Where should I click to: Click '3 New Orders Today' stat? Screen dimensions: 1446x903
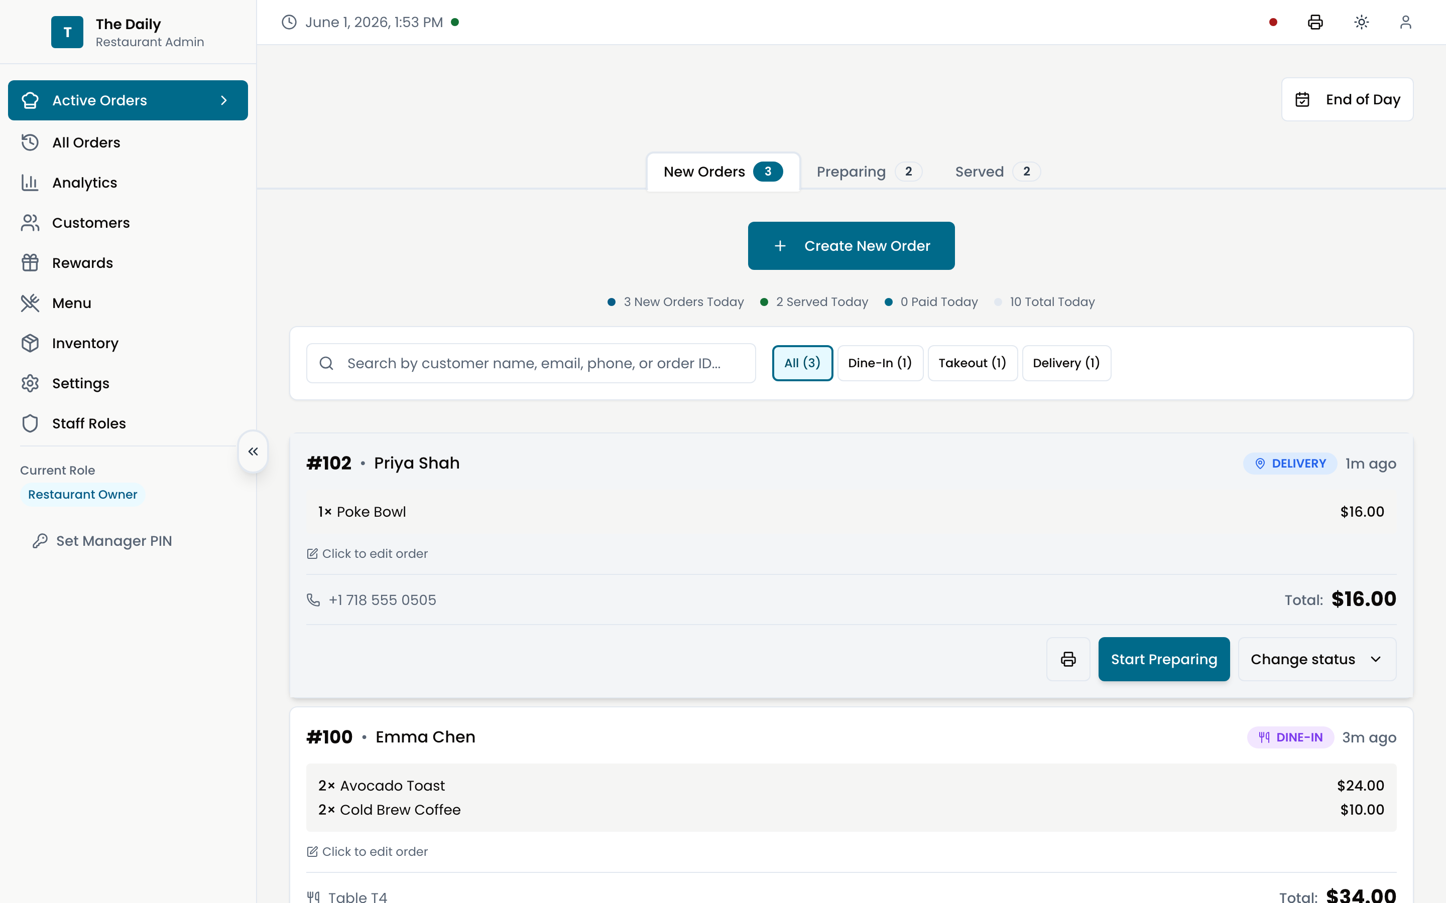coord(675,302)
